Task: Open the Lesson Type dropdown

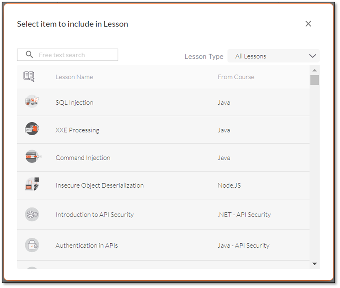Action: 273,56
